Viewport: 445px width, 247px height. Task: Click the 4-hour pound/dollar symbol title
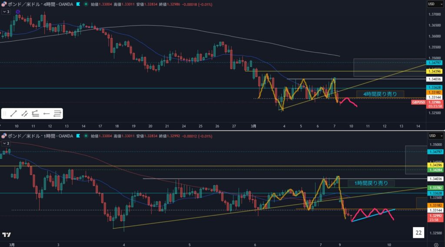(x=41, y=4)
